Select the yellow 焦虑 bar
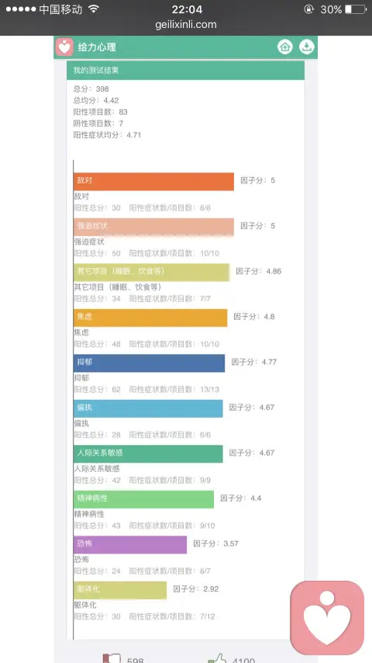Image resolution: width=372 pixels, height=663 pixels. 150,318
